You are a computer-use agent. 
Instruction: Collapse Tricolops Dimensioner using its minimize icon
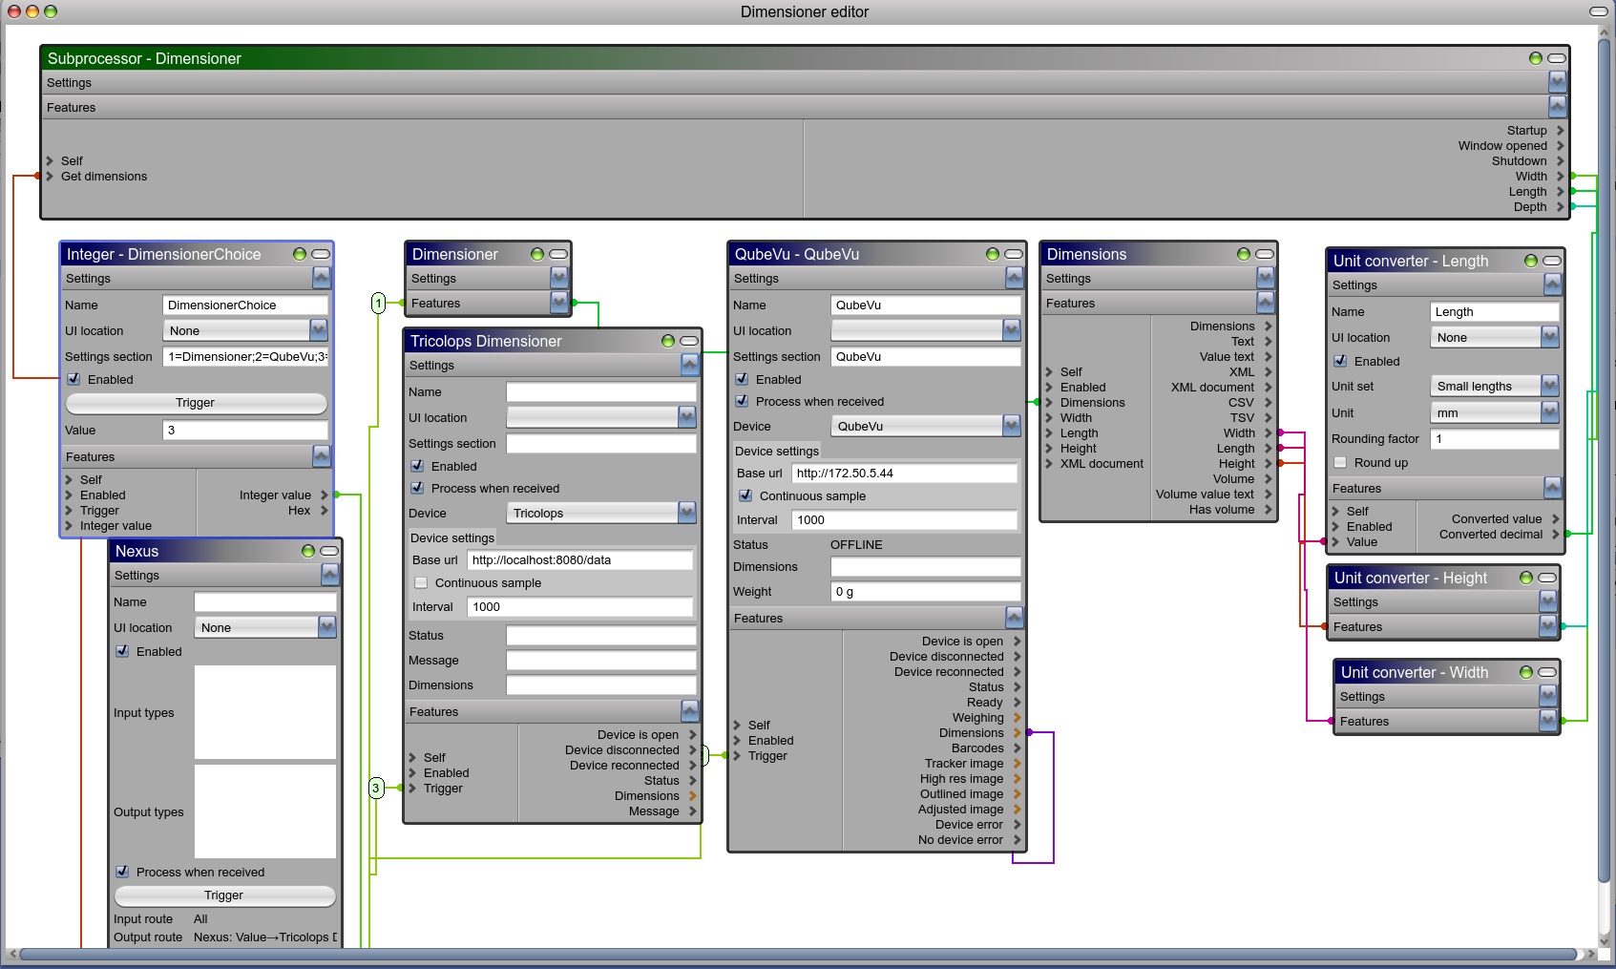(x=689, y=341)
